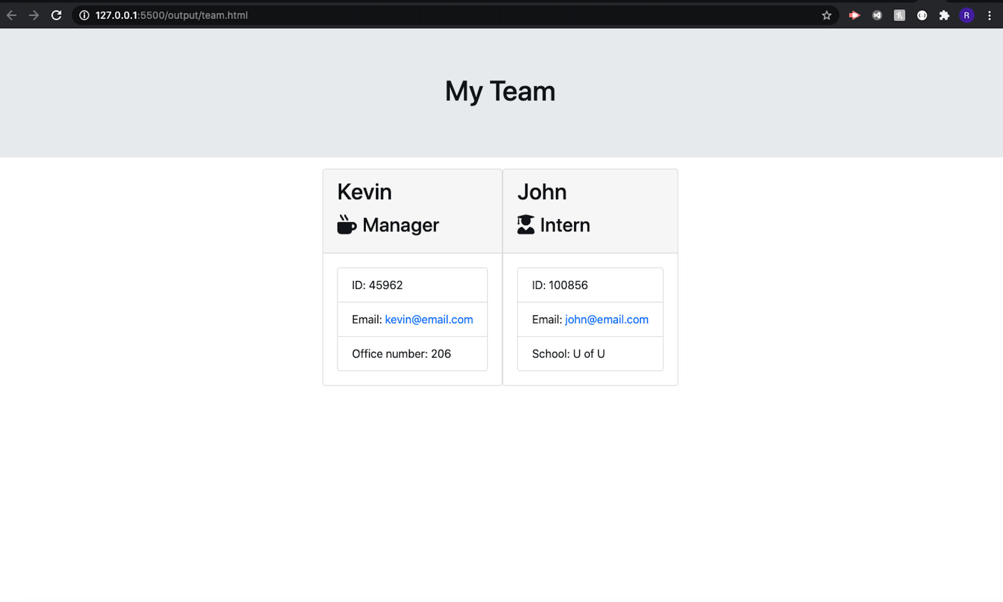Click the Manager coffee mug icon
1003x602 pixels.
pyautogui.click(x=347, y=225)
